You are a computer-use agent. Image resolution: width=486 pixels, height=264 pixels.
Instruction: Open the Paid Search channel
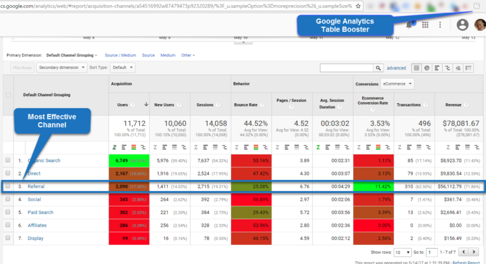(x=40, y=213)
